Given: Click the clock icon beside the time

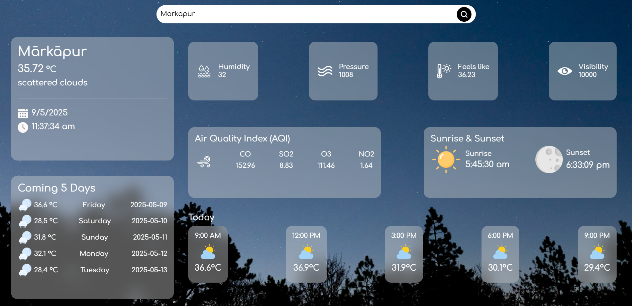Looking at the screenshot, I should pyautogui.click(x=23, y=127).
